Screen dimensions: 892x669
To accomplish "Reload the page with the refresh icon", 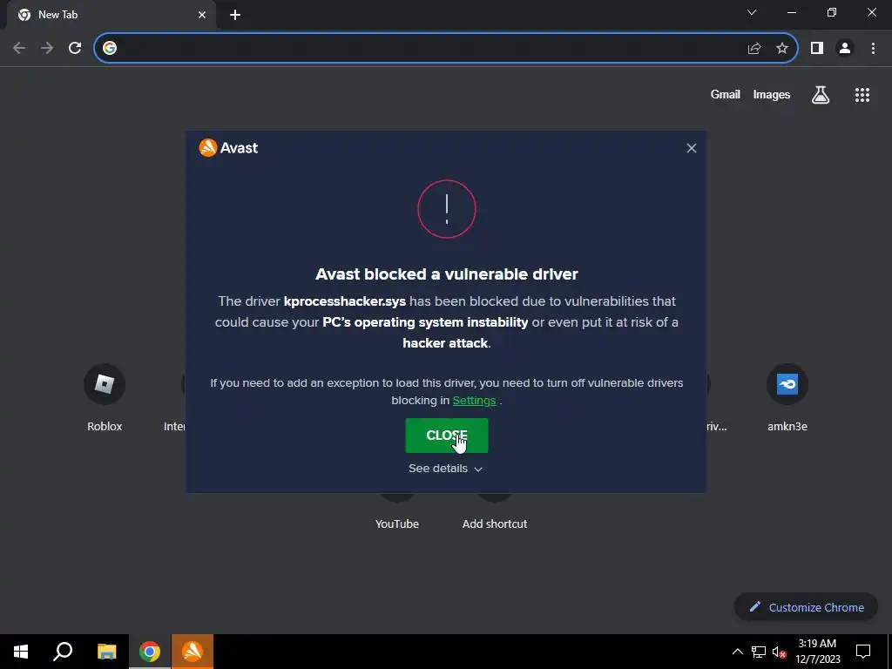I will pyautogui.click(x=75, y=48).
